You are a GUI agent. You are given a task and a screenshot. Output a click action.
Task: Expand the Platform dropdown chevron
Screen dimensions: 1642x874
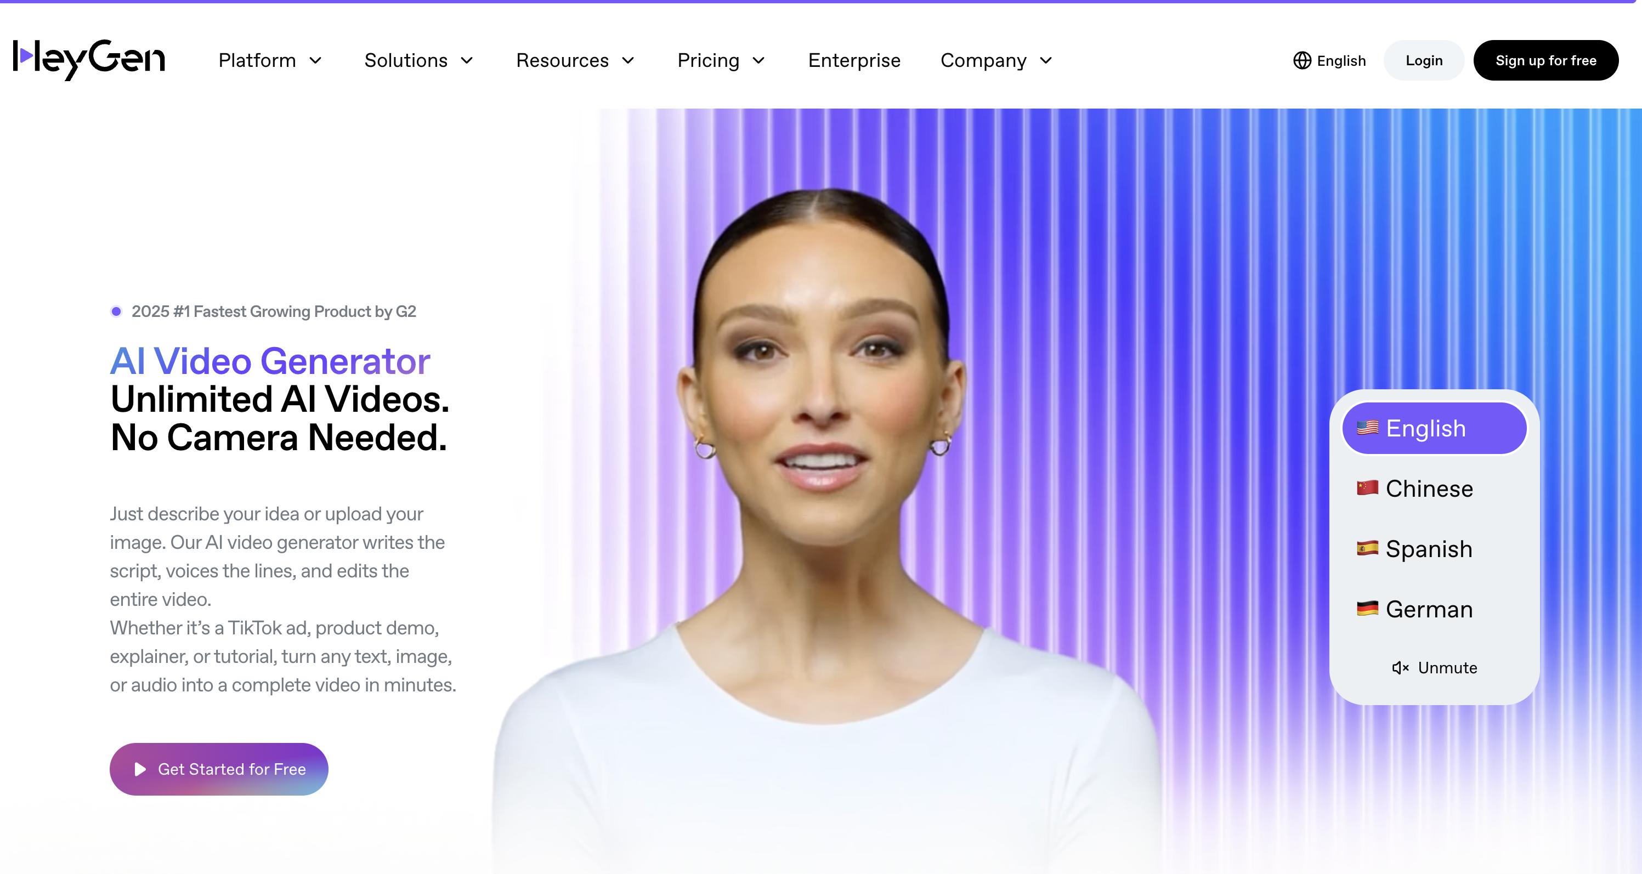[315, 60]
